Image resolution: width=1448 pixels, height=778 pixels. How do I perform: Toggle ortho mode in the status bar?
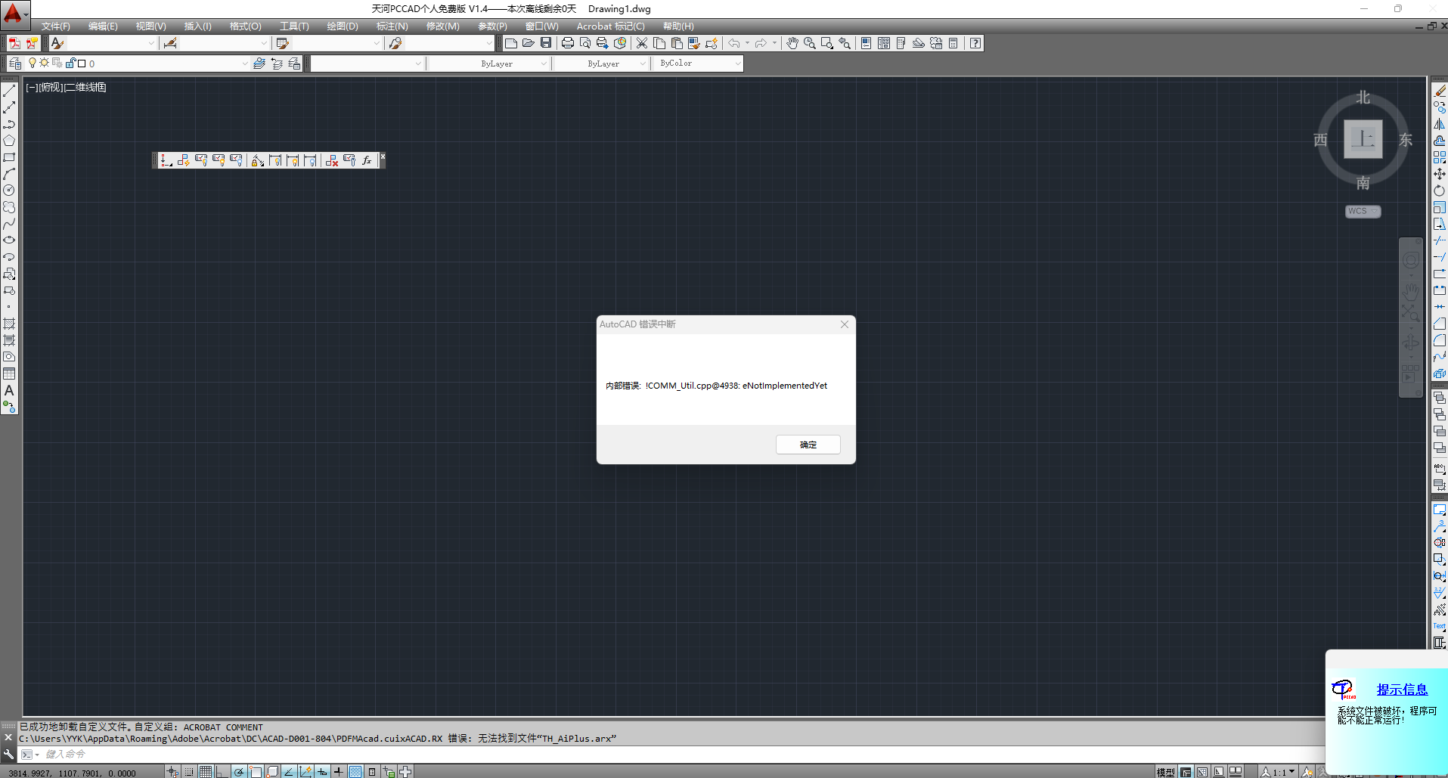point(222,772)
